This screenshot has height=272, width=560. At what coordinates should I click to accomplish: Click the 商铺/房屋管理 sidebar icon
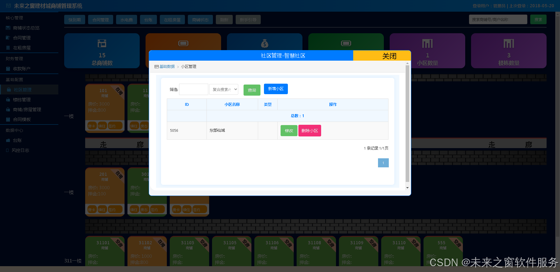point(8,110)
